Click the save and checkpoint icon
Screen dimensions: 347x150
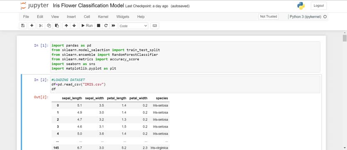[x=23, y=26]
